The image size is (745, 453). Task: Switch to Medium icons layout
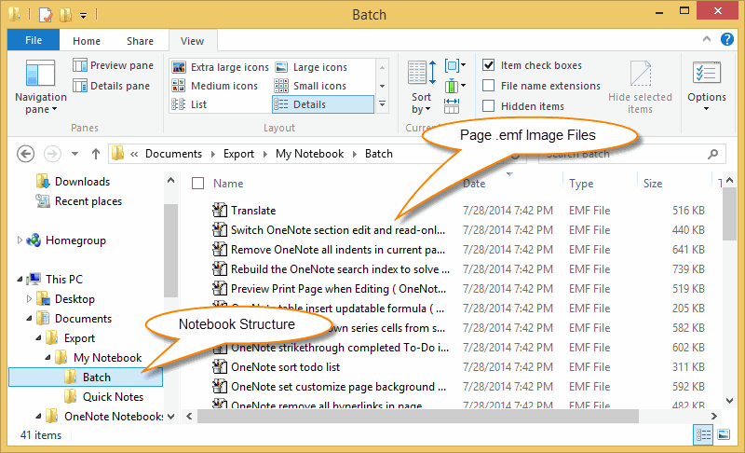tap(215, 86)
